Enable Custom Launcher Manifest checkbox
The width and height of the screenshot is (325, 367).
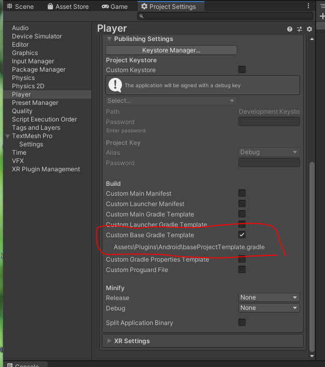click(242, 203)
